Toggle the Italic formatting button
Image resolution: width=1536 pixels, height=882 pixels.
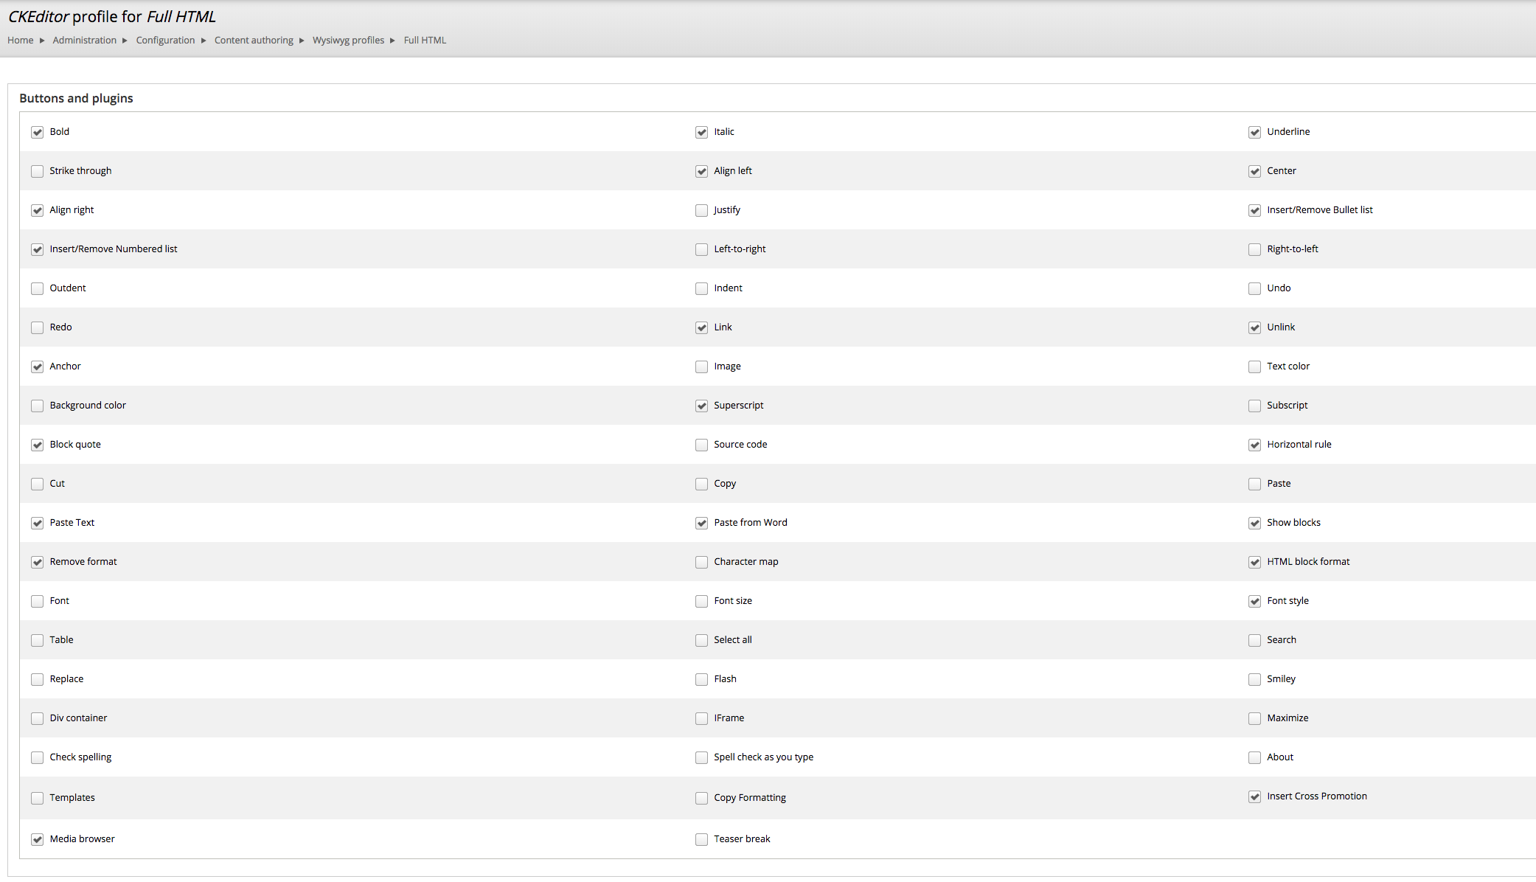point(701,132)
